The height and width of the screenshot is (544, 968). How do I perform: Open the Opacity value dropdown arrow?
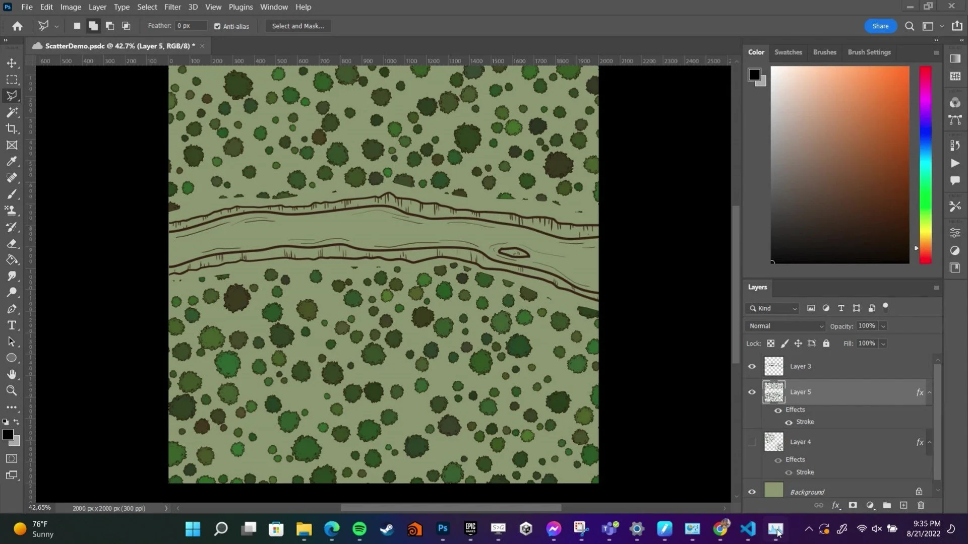click(883, 326)
